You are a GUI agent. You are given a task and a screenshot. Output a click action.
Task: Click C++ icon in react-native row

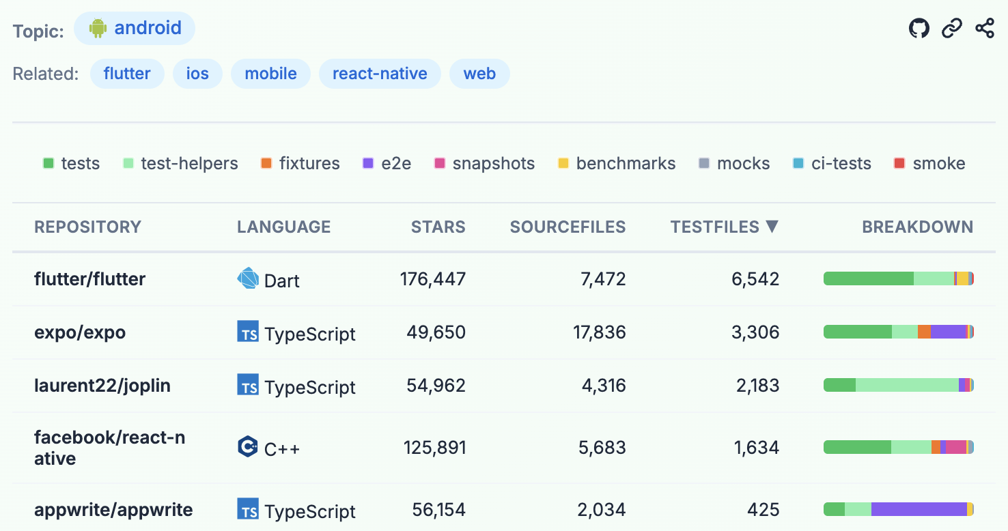(x=248, y=447)
